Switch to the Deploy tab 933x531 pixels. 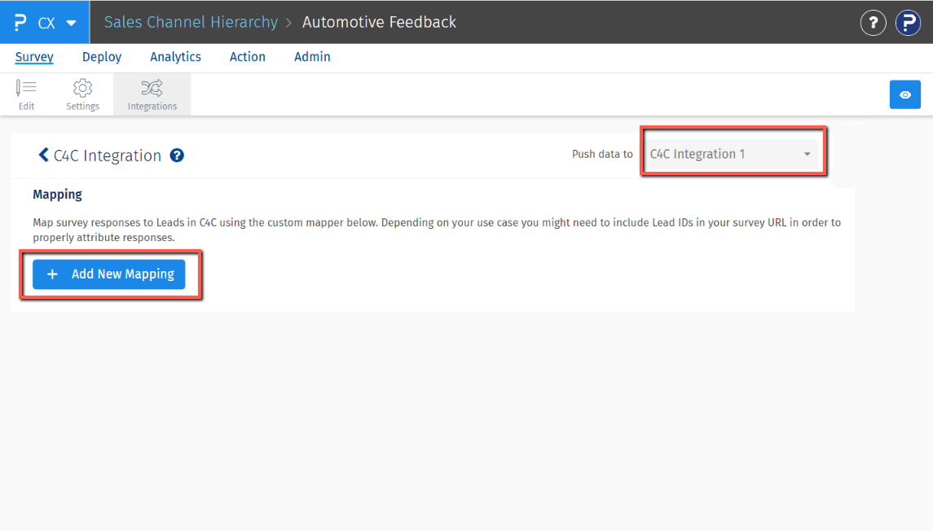coord(102,57)
